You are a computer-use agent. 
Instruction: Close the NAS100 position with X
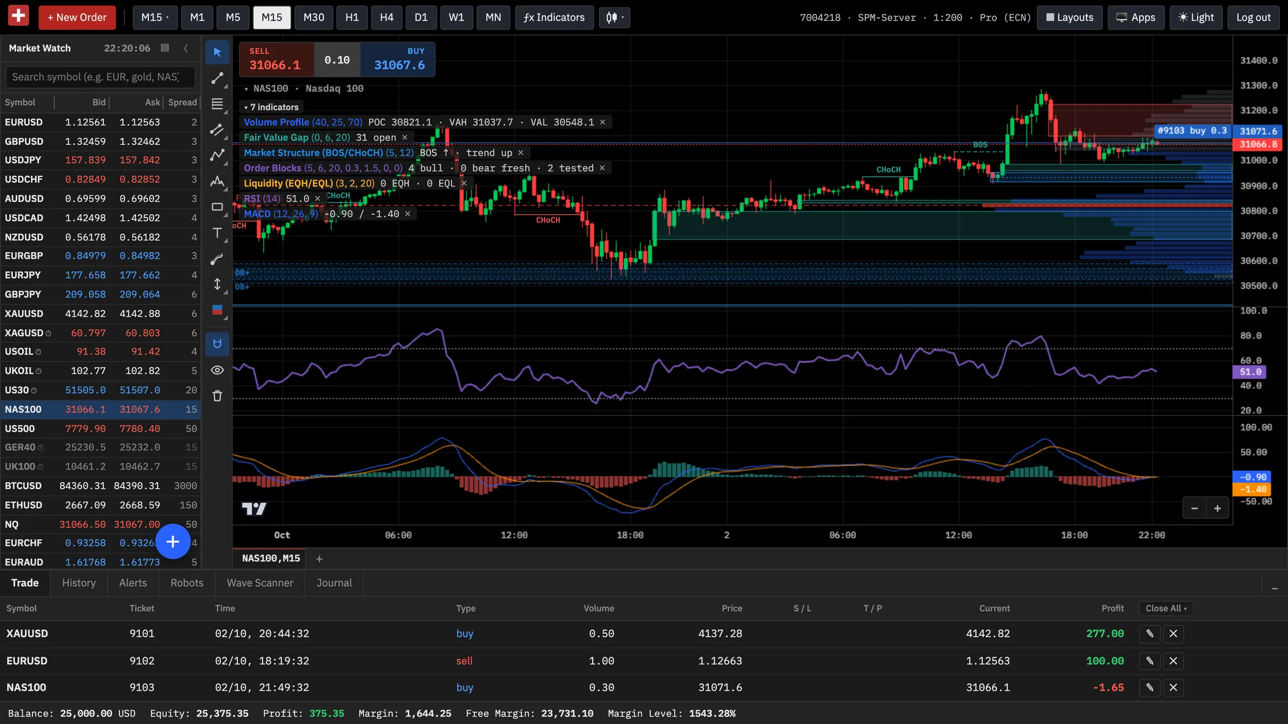pyautogui.click(x=1173, y=688)
